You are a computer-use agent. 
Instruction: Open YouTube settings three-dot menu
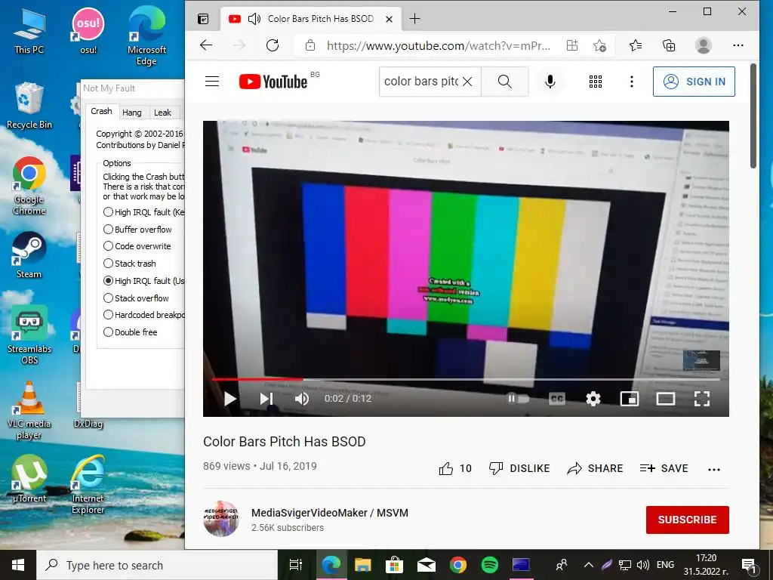tap(632, 82)
